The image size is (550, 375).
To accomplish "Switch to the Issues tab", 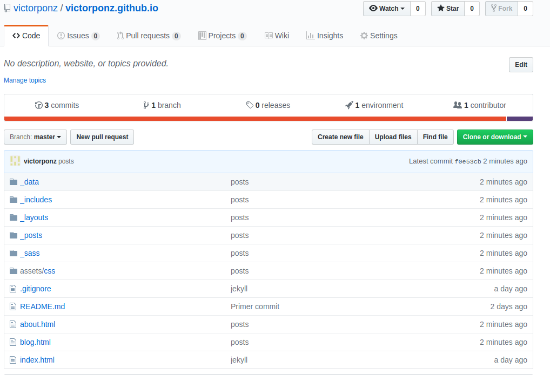I will pyautogui.click(x=78, y=35).
